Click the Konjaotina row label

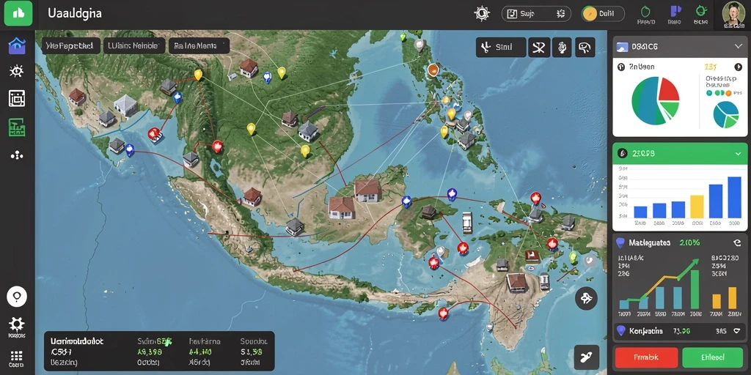(x=645, y=330)
